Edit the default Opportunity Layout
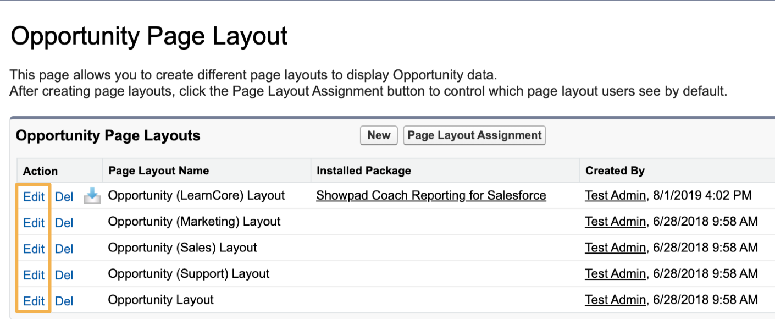 pos(34,301)
